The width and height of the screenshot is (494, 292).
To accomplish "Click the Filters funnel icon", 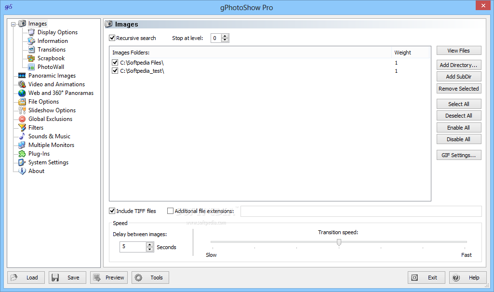I will (22, 128).
